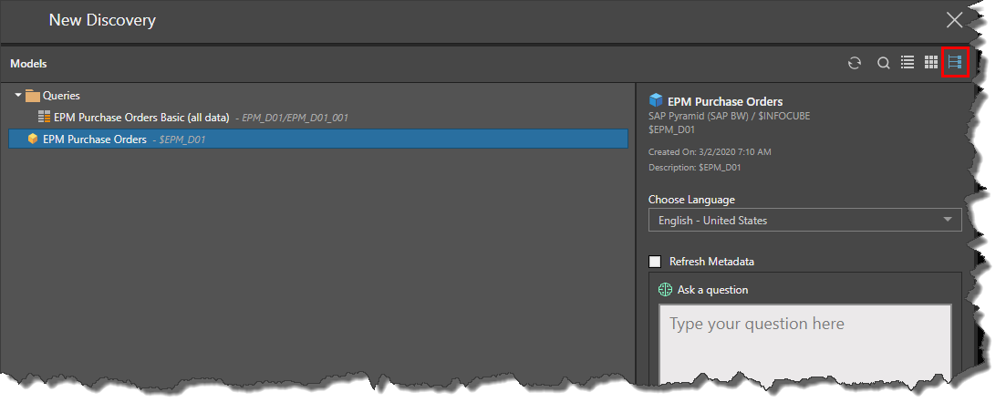Collapse the Queries folder arrow
Image resolution: width=1006 pixels, height=413 pixels.
click(x=18, y=96)
